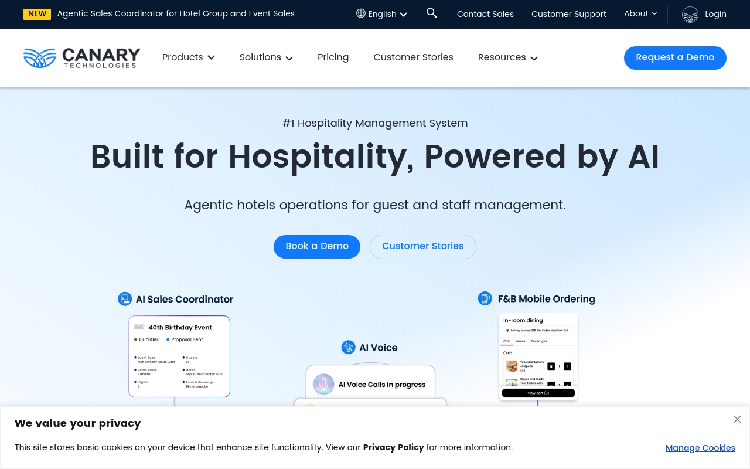The width and height of the screenshot is (750, 469).
Task: Click the yellow NEW badge
Action: (37, 13)
